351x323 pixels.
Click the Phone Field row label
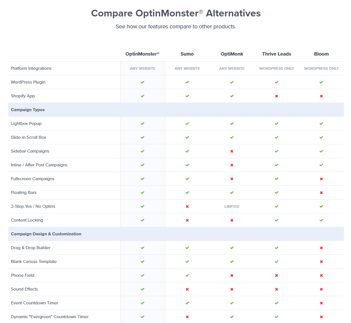22,275
